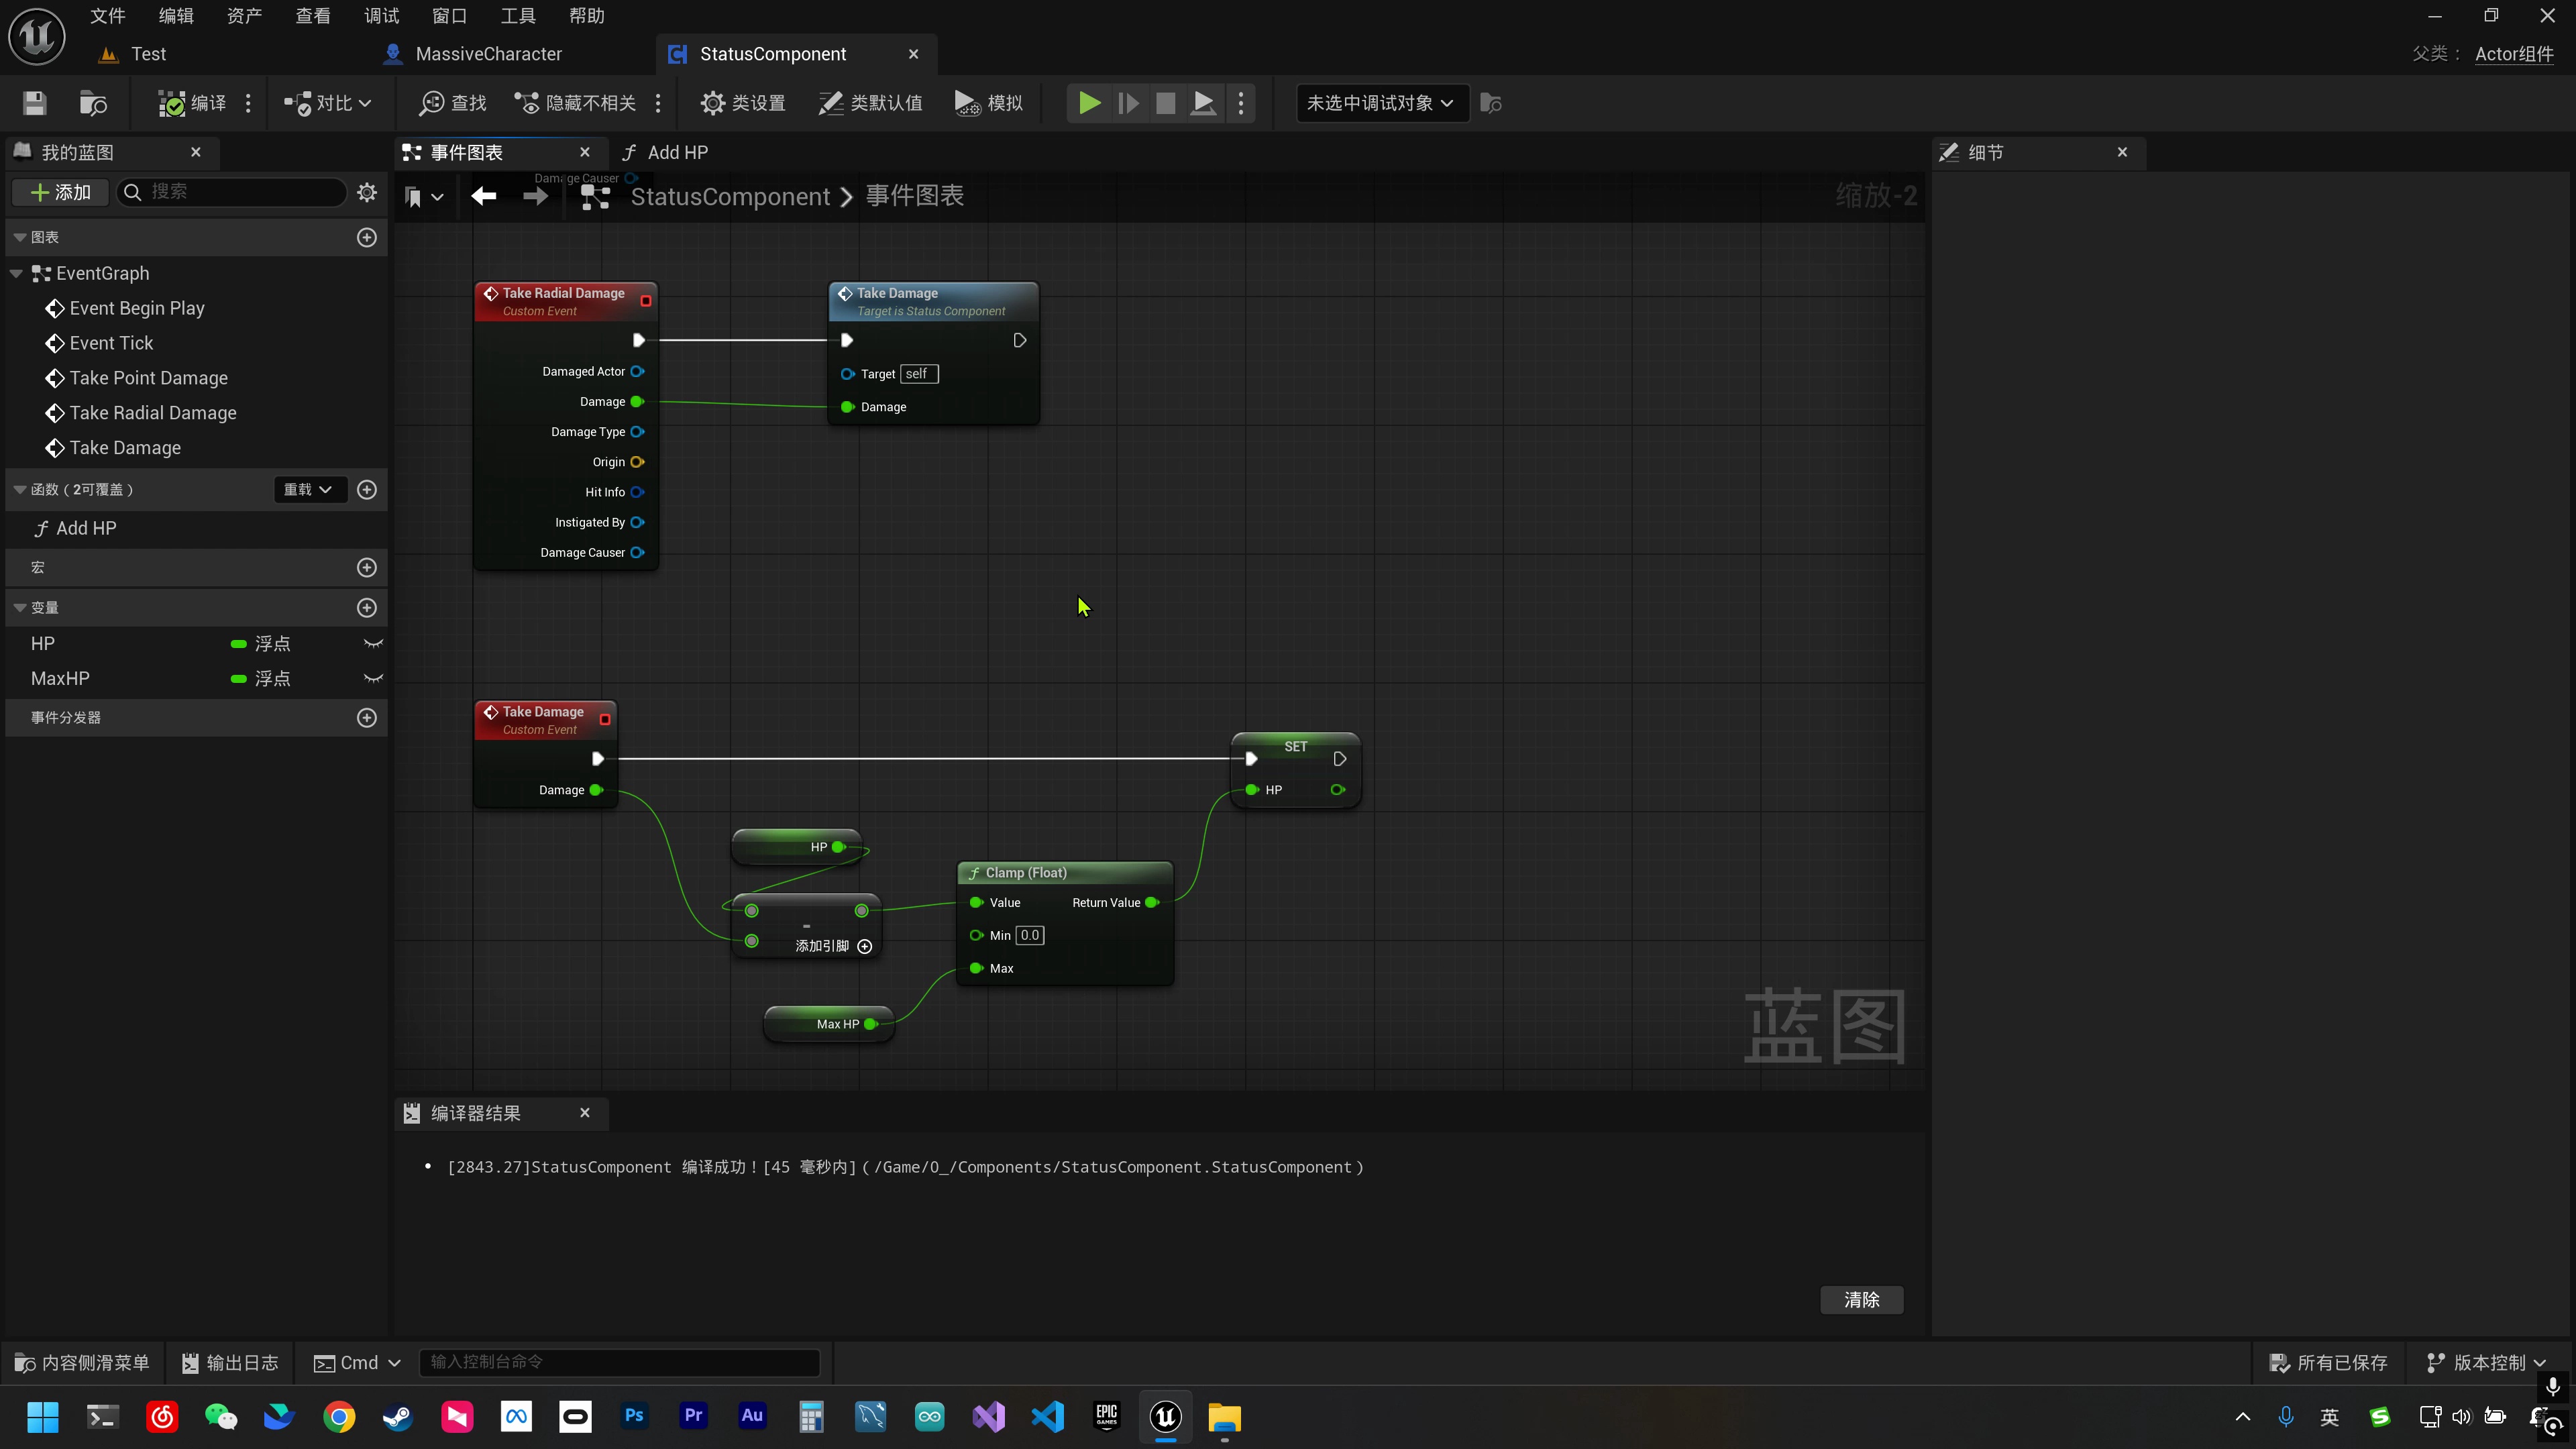
Task: Collapse the 图表 graphs section
Action: pos(19,237)
